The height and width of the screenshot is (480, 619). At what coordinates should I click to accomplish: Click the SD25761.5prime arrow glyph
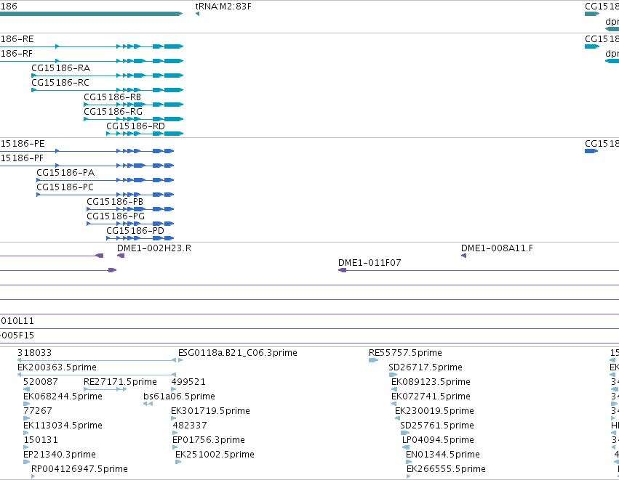[x=405, y=433]
